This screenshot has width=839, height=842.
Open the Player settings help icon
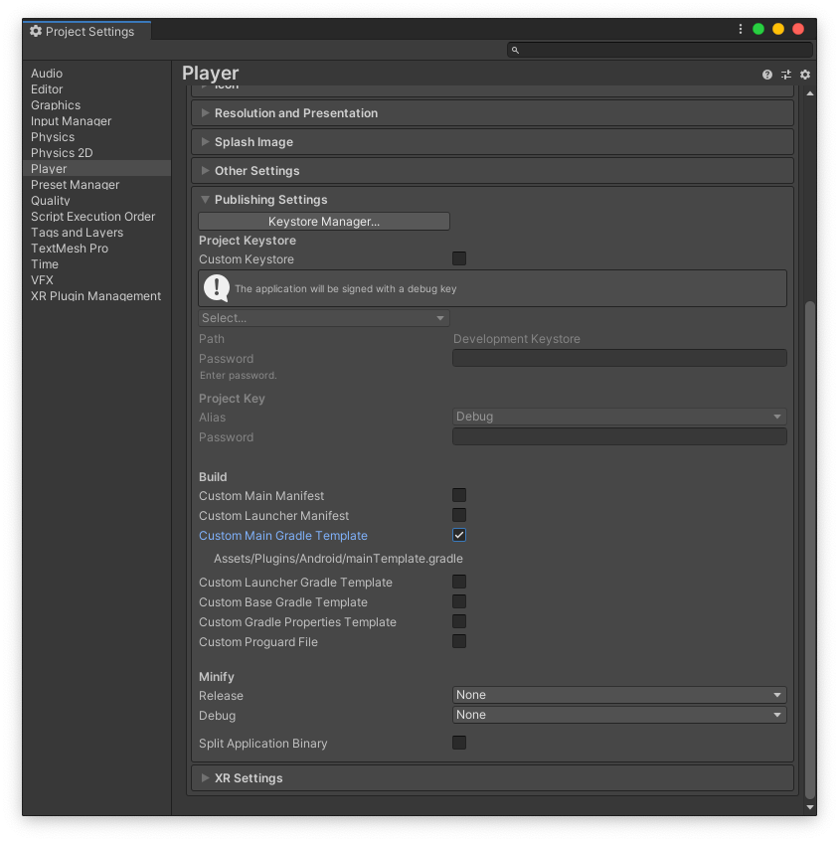coord(766,74)
